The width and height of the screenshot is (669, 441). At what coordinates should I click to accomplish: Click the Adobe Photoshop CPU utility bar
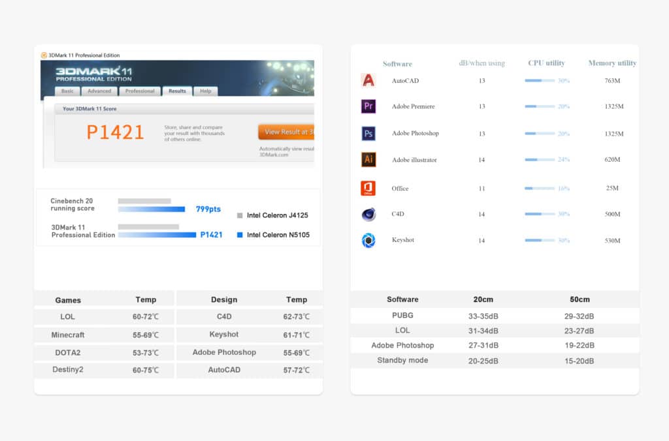point(540,133)
